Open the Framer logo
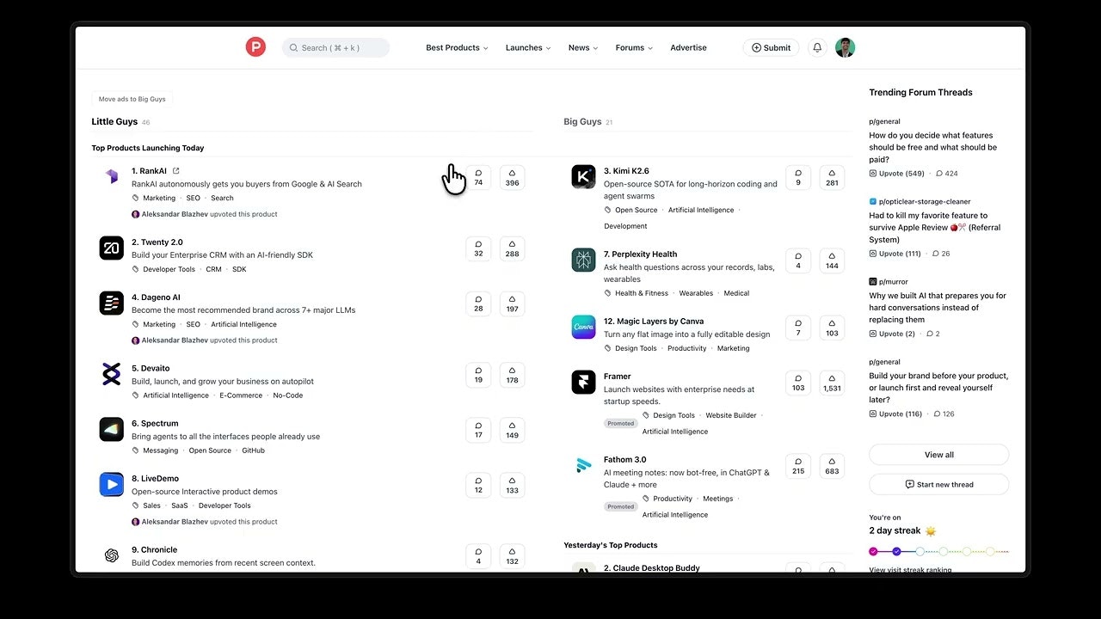Viewport: 1101px width, 619px height. pos(583,382)
